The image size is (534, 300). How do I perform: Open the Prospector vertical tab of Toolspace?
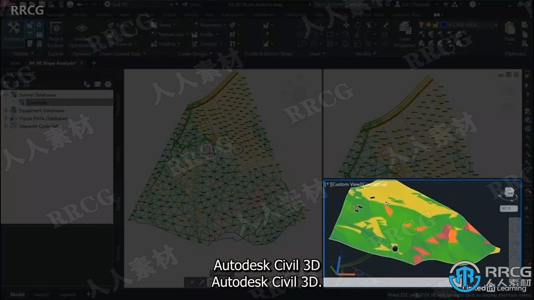[118, 105]
